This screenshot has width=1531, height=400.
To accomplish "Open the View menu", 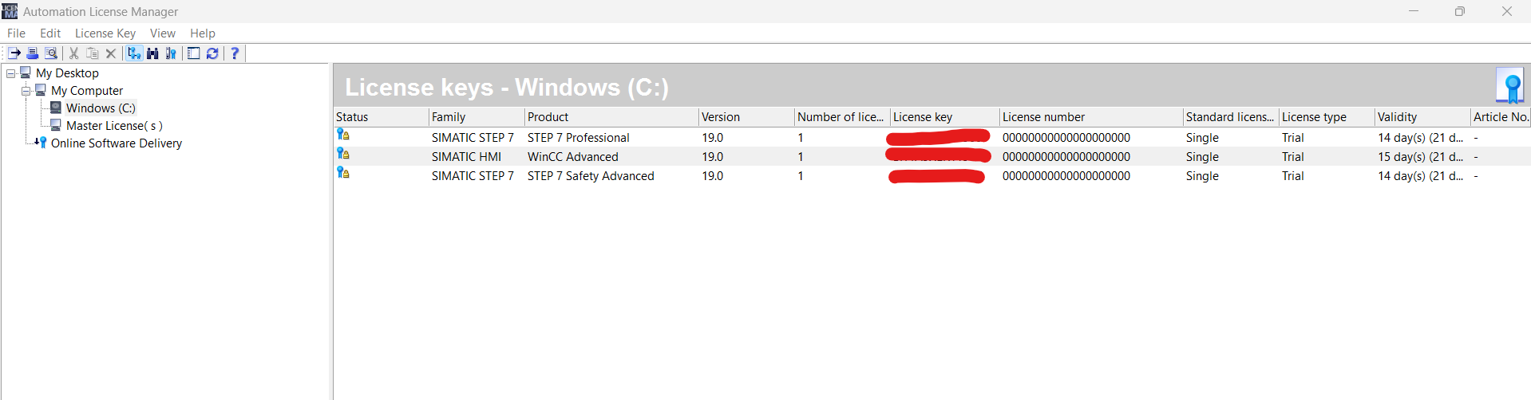I will [163, 33].
